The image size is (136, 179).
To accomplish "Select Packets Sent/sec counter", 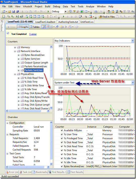I will [x=33, y=70].
